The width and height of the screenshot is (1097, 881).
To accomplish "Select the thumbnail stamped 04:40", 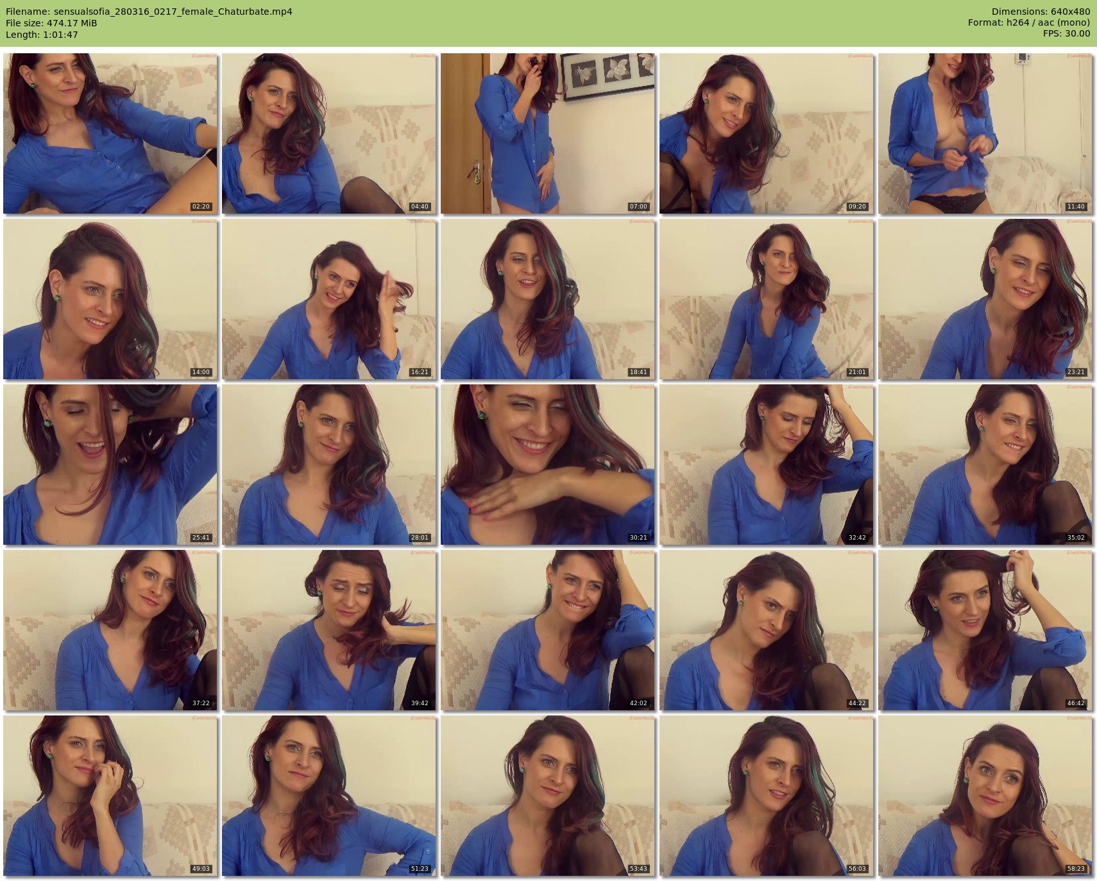I will pyautogui.click(x=329, y=133).
